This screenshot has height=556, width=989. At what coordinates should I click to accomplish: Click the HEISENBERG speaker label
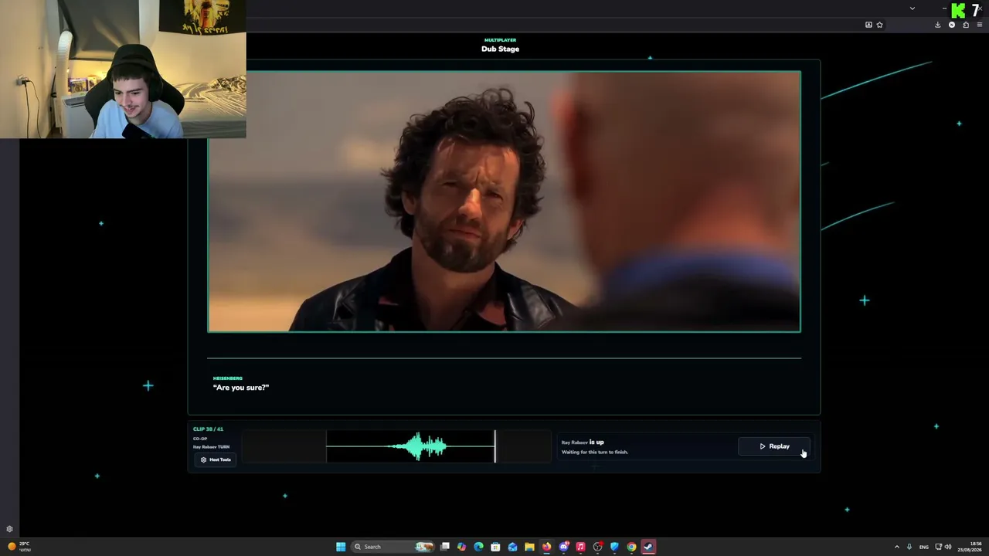coord(228,378)
